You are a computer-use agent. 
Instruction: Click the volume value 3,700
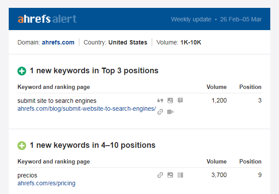click(x=219, y=175)
